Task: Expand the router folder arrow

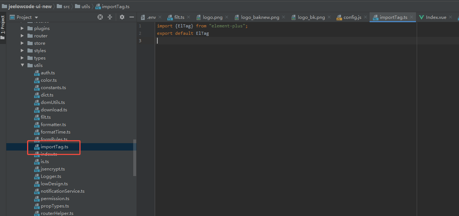Action: point(22,36)
